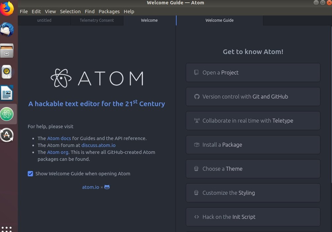This screenshot has width=332, height=232.
Task: Launch Thunderbird mail from the dock
Action: coord(7,30)
